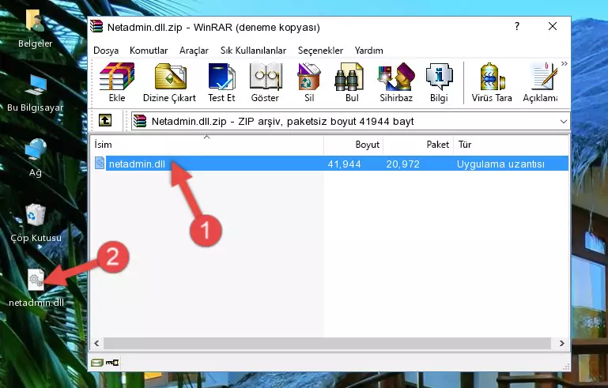Click the netadmin.dll file icon in list
The image size is (608, 388).
(x=100, y=164)
